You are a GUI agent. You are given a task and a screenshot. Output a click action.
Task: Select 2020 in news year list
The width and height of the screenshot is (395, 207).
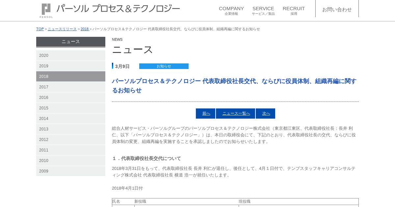click(71, 56)
